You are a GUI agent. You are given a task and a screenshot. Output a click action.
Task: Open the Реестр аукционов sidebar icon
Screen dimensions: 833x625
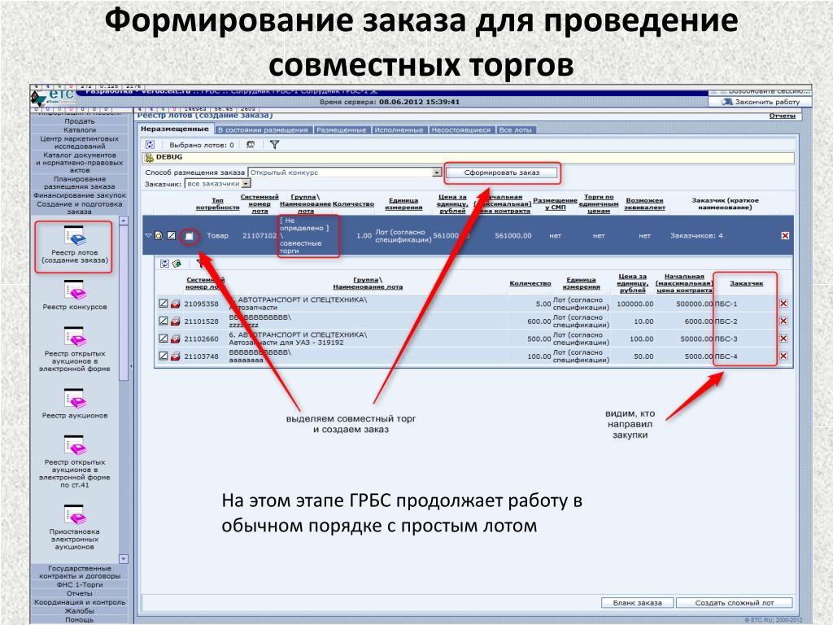tap(74, 399)
